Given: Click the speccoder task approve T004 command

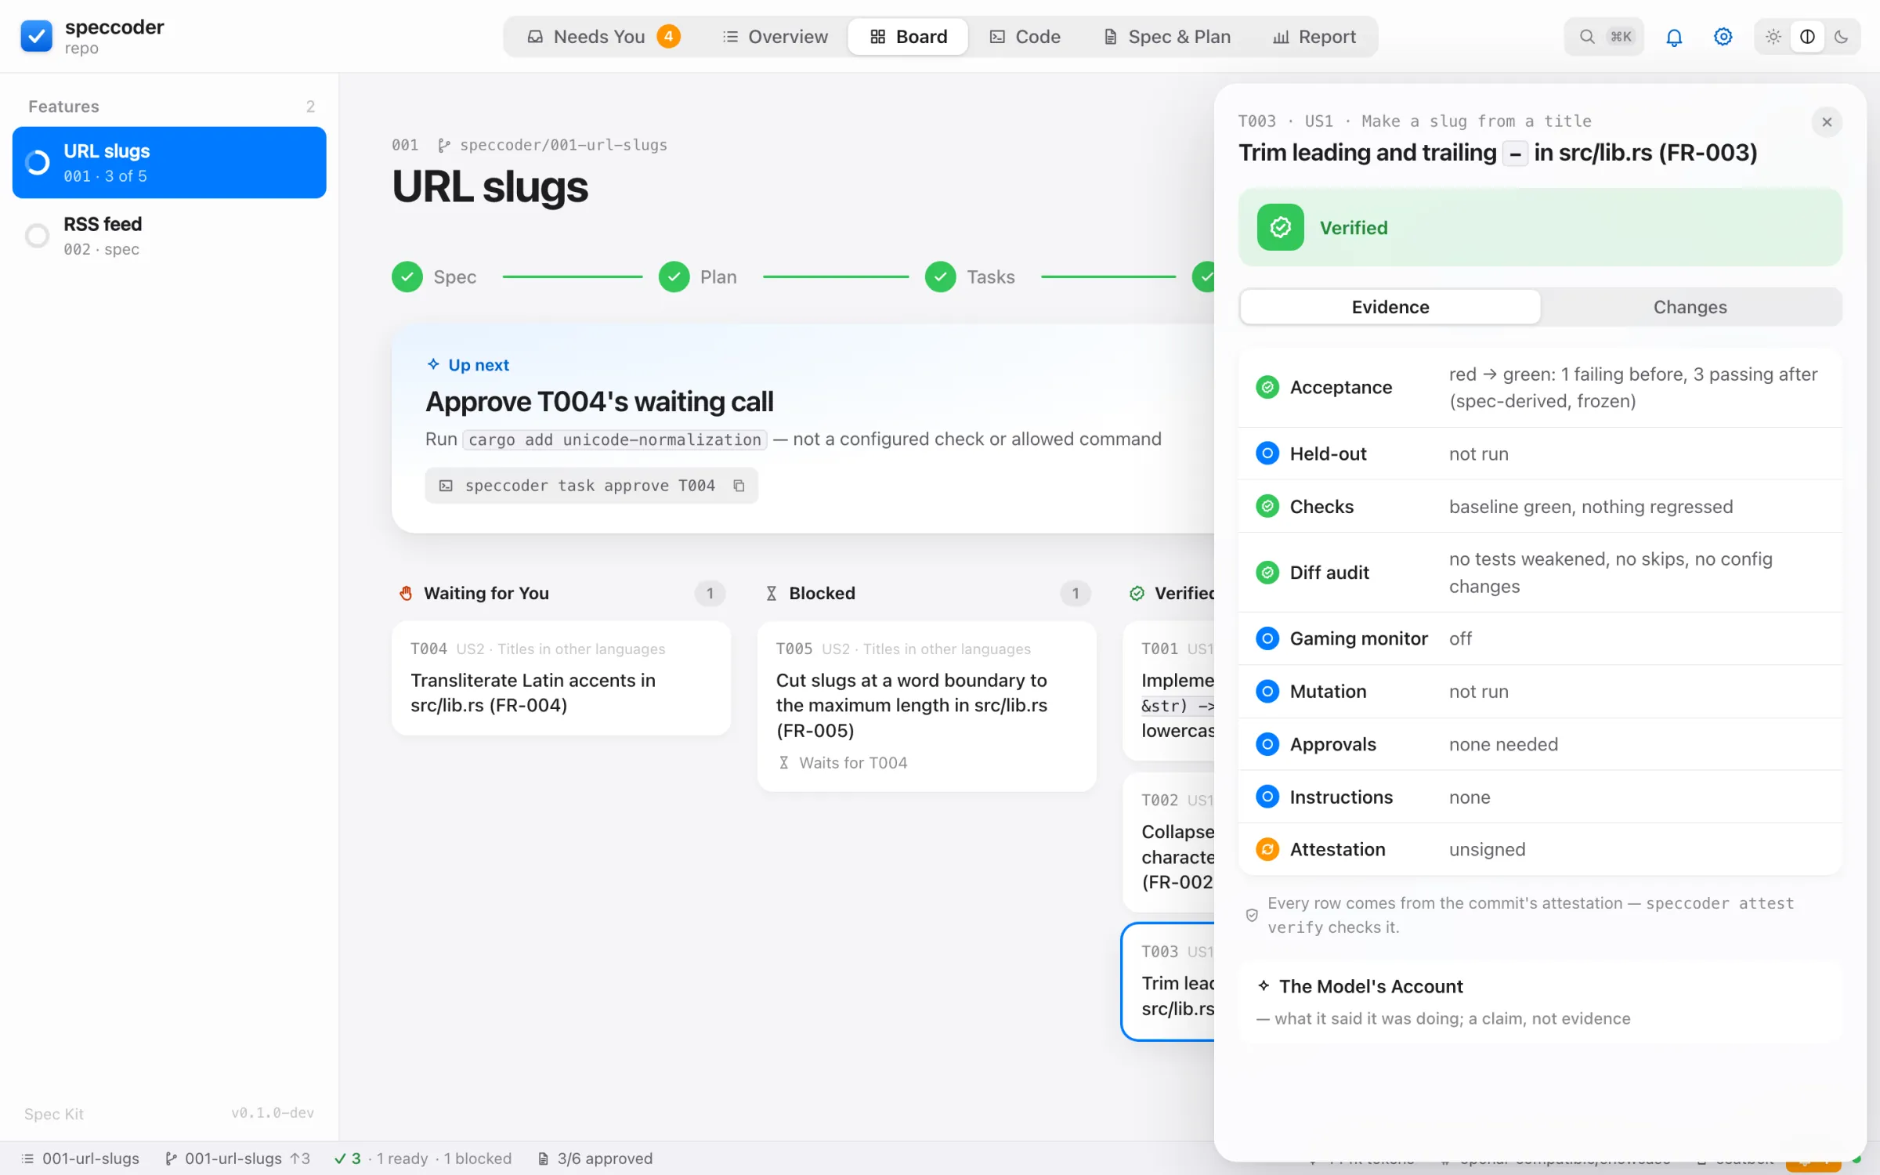Looking at the screenshot, I should tap(590, 486).
